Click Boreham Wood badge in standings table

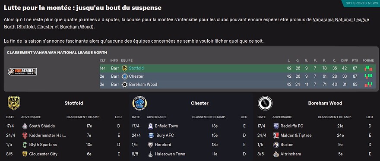(124, 85)
